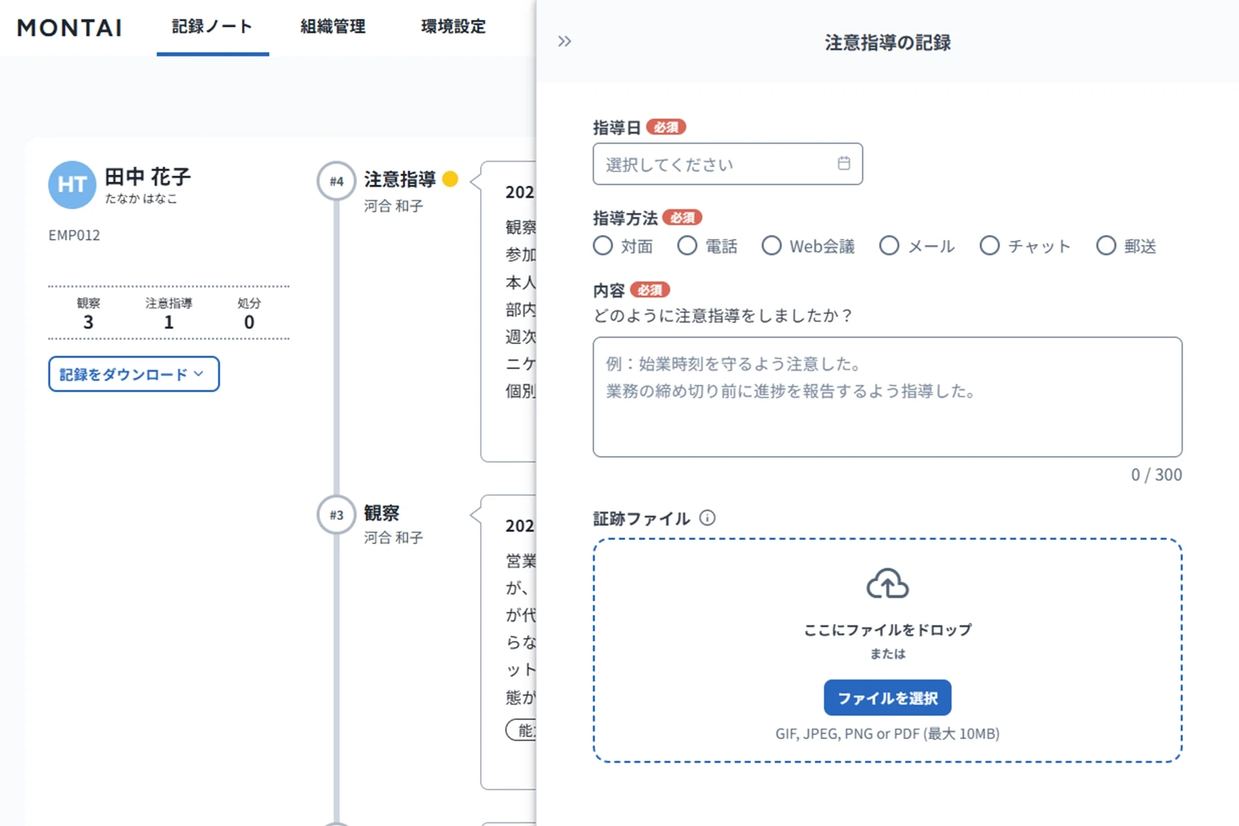
Task: Select the Web会議 instruction method
Action: click(772, 246)
